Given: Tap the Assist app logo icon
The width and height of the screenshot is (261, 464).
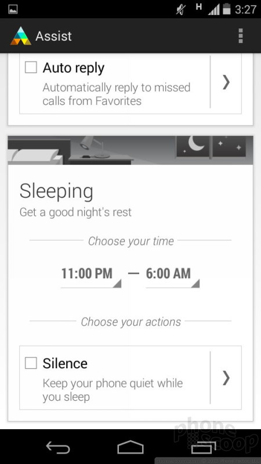Looking at the screenshot, I should pyautogui.click(x=21, y=36).
